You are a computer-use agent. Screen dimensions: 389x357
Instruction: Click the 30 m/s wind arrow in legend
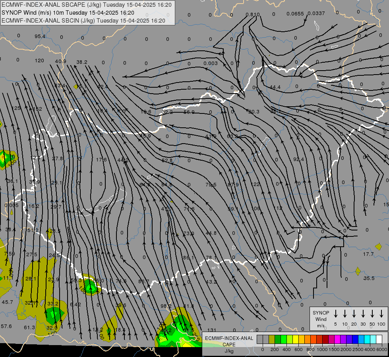click(x=363, y=314)
